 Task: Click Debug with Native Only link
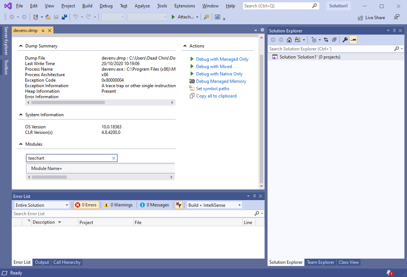pos(219,74)
